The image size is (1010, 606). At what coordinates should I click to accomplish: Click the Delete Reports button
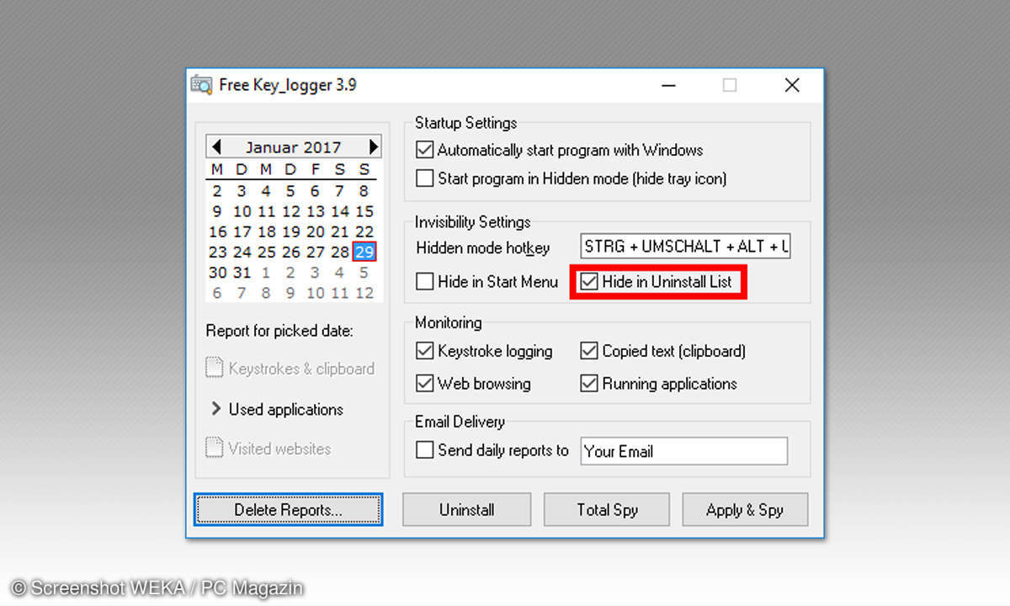[x=288, y=509]
